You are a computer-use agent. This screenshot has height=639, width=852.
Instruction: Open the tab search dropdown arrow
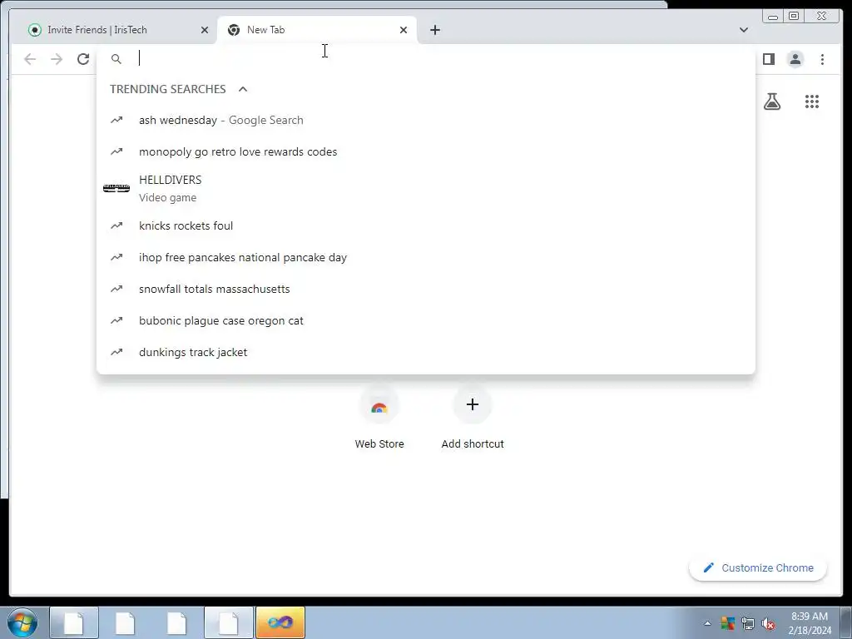point(743,30)
